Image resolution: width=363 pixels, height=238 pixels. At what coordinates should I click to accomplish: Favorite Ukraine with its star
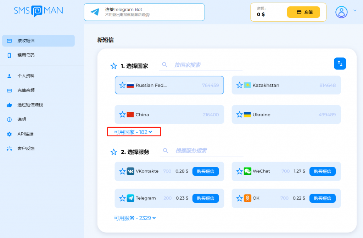[x=239, y=115]
